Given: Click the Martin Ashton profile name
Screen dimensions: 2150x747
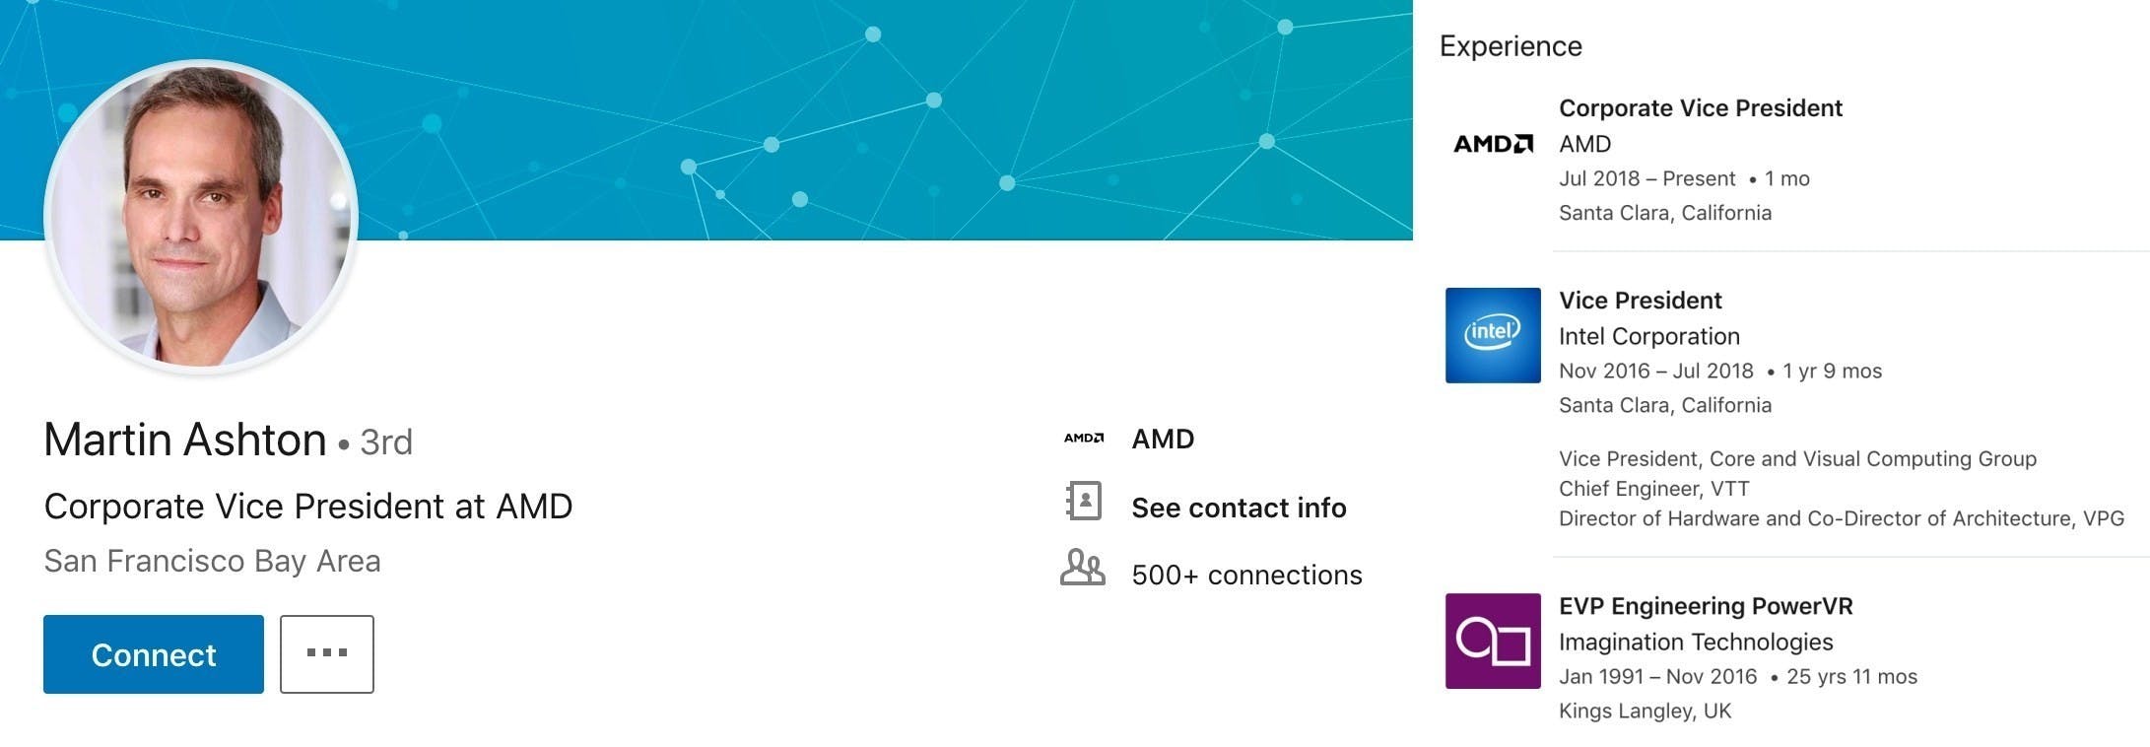Looking at the screenshot, I should (185, 440).
